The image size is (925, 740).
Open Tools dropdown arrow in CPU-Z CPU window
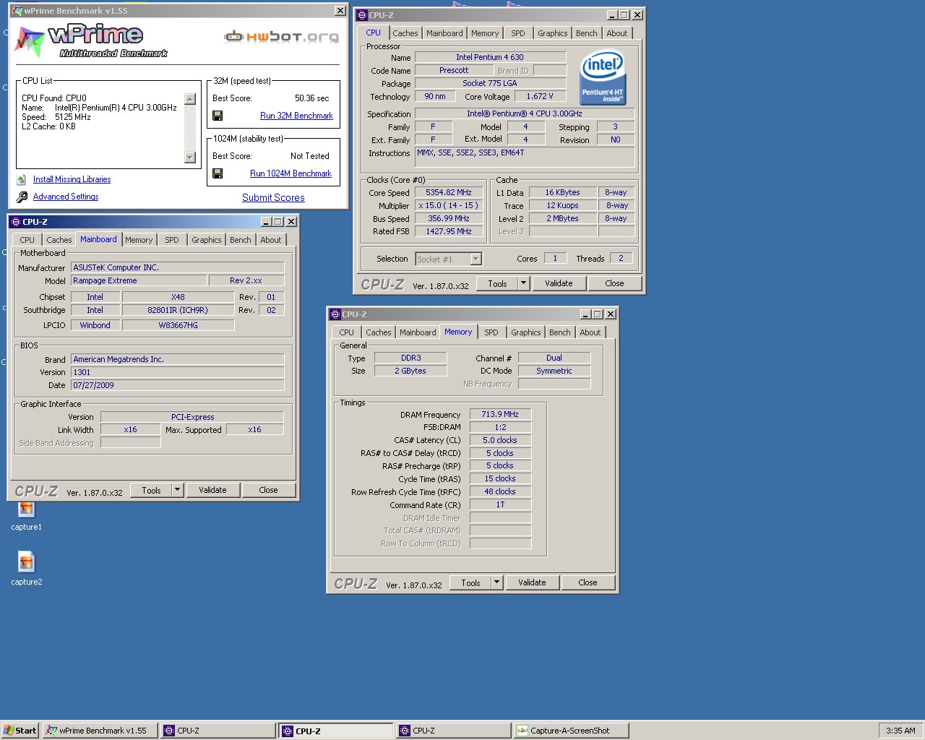coord(523,283)
